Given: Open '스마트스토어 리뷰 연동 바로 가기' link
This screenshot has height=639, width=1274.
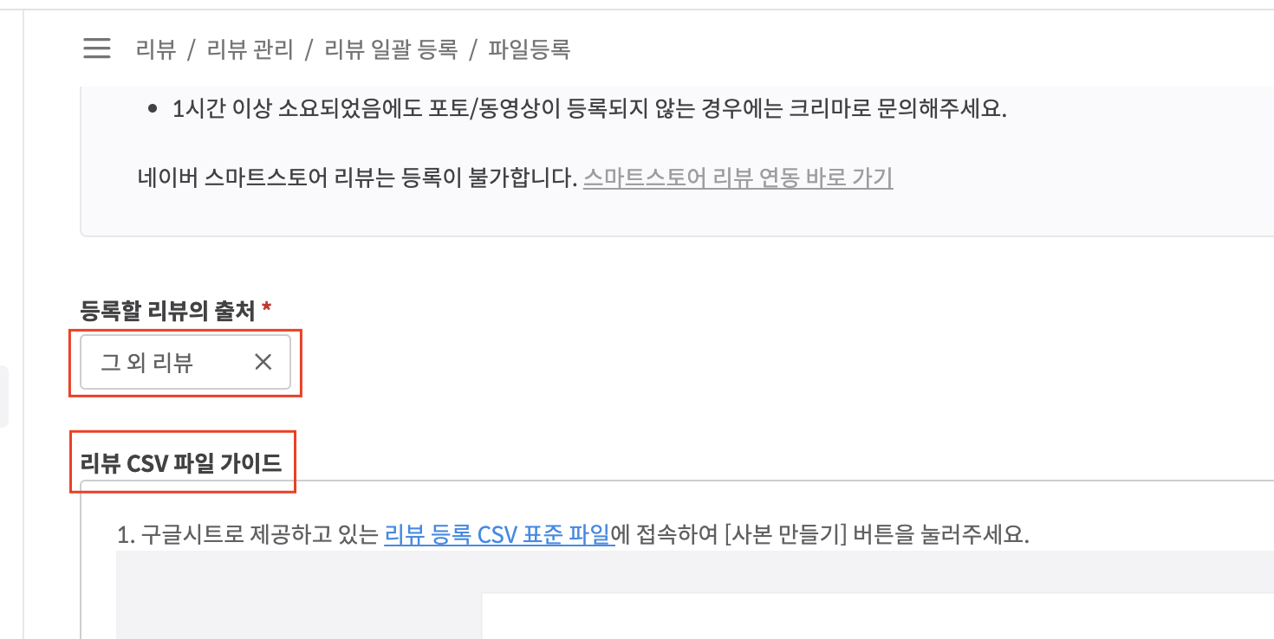Looking at the screenshot, I should (738, 178).
